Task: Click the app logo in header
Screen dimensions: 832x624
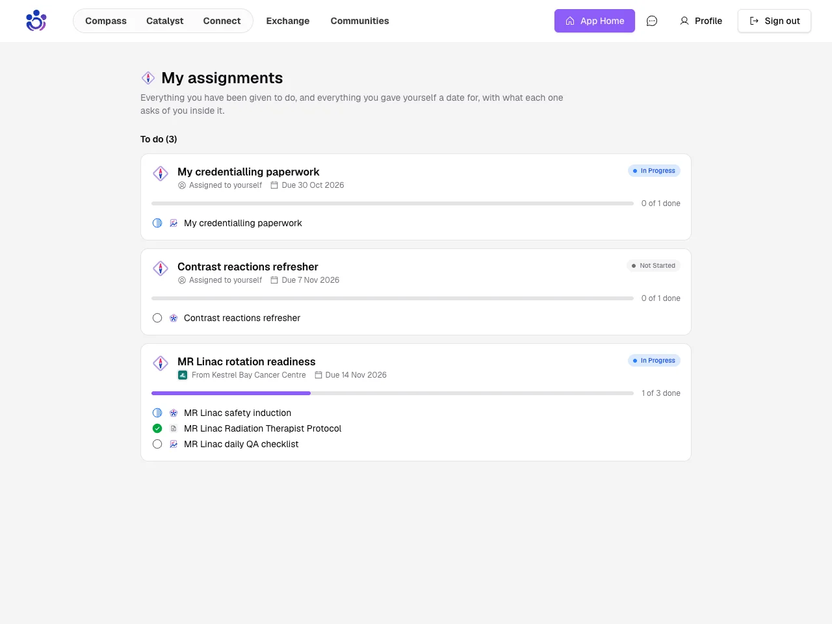Action: pos(36,21)
